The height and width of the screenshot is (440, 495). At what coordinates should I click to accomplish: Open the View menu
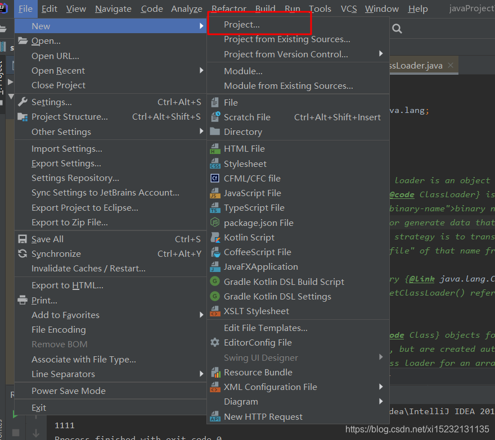pyautogui.click(x=76, y=9)
